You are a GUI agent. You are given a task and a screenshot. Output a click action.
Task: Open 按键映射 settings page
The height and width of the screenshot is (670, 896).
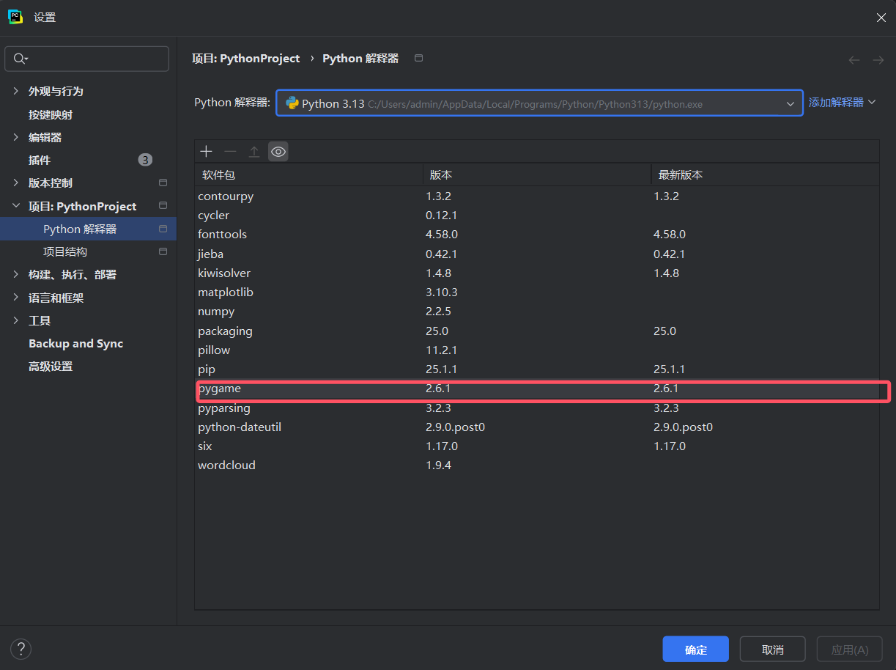pos(51,114)
